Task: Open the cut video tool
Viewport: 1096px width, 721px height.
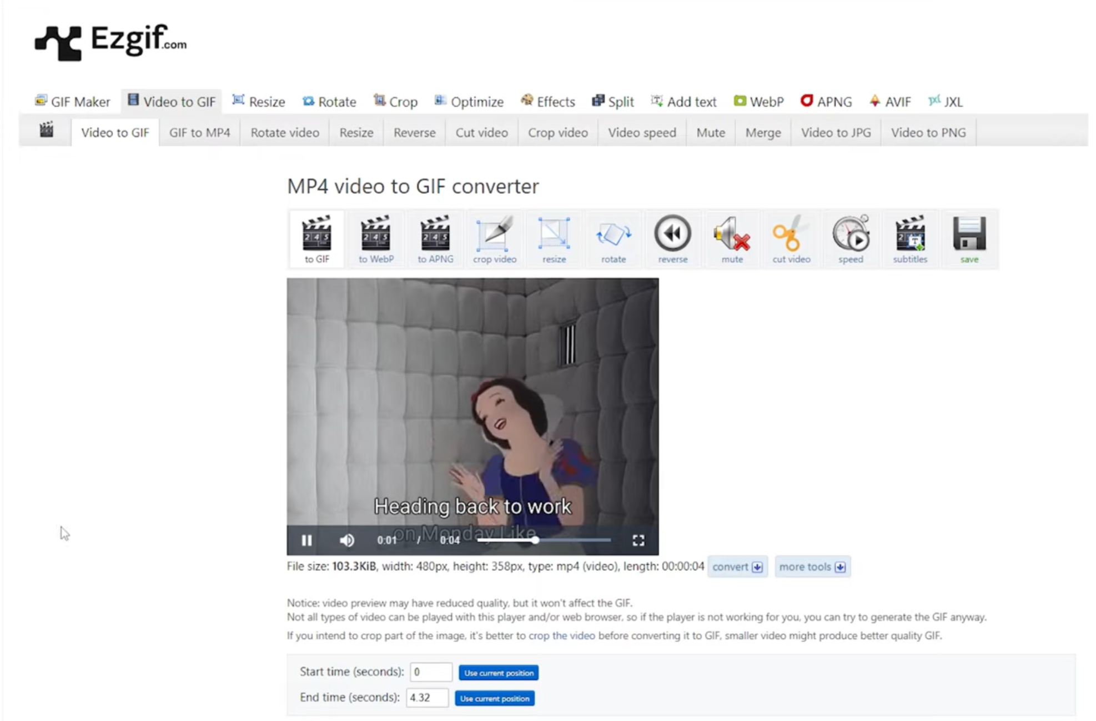Action: [x=791, y=238]
